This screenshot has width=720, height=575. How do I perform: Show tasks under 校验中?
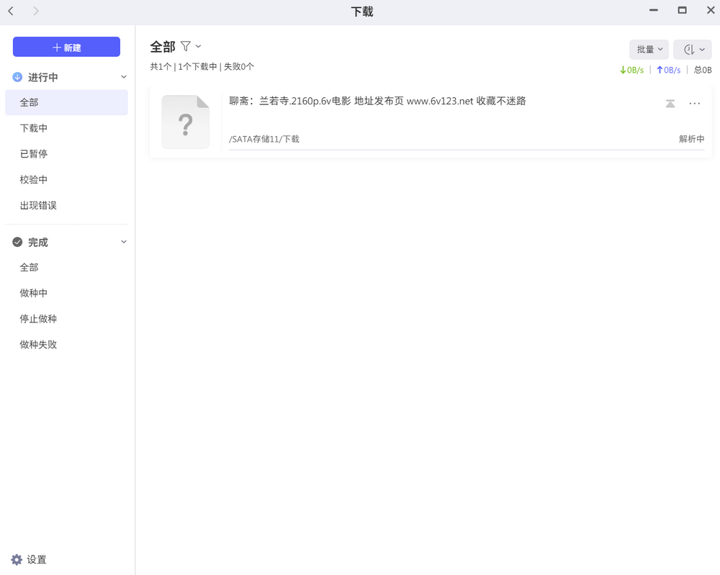[34, 180]
